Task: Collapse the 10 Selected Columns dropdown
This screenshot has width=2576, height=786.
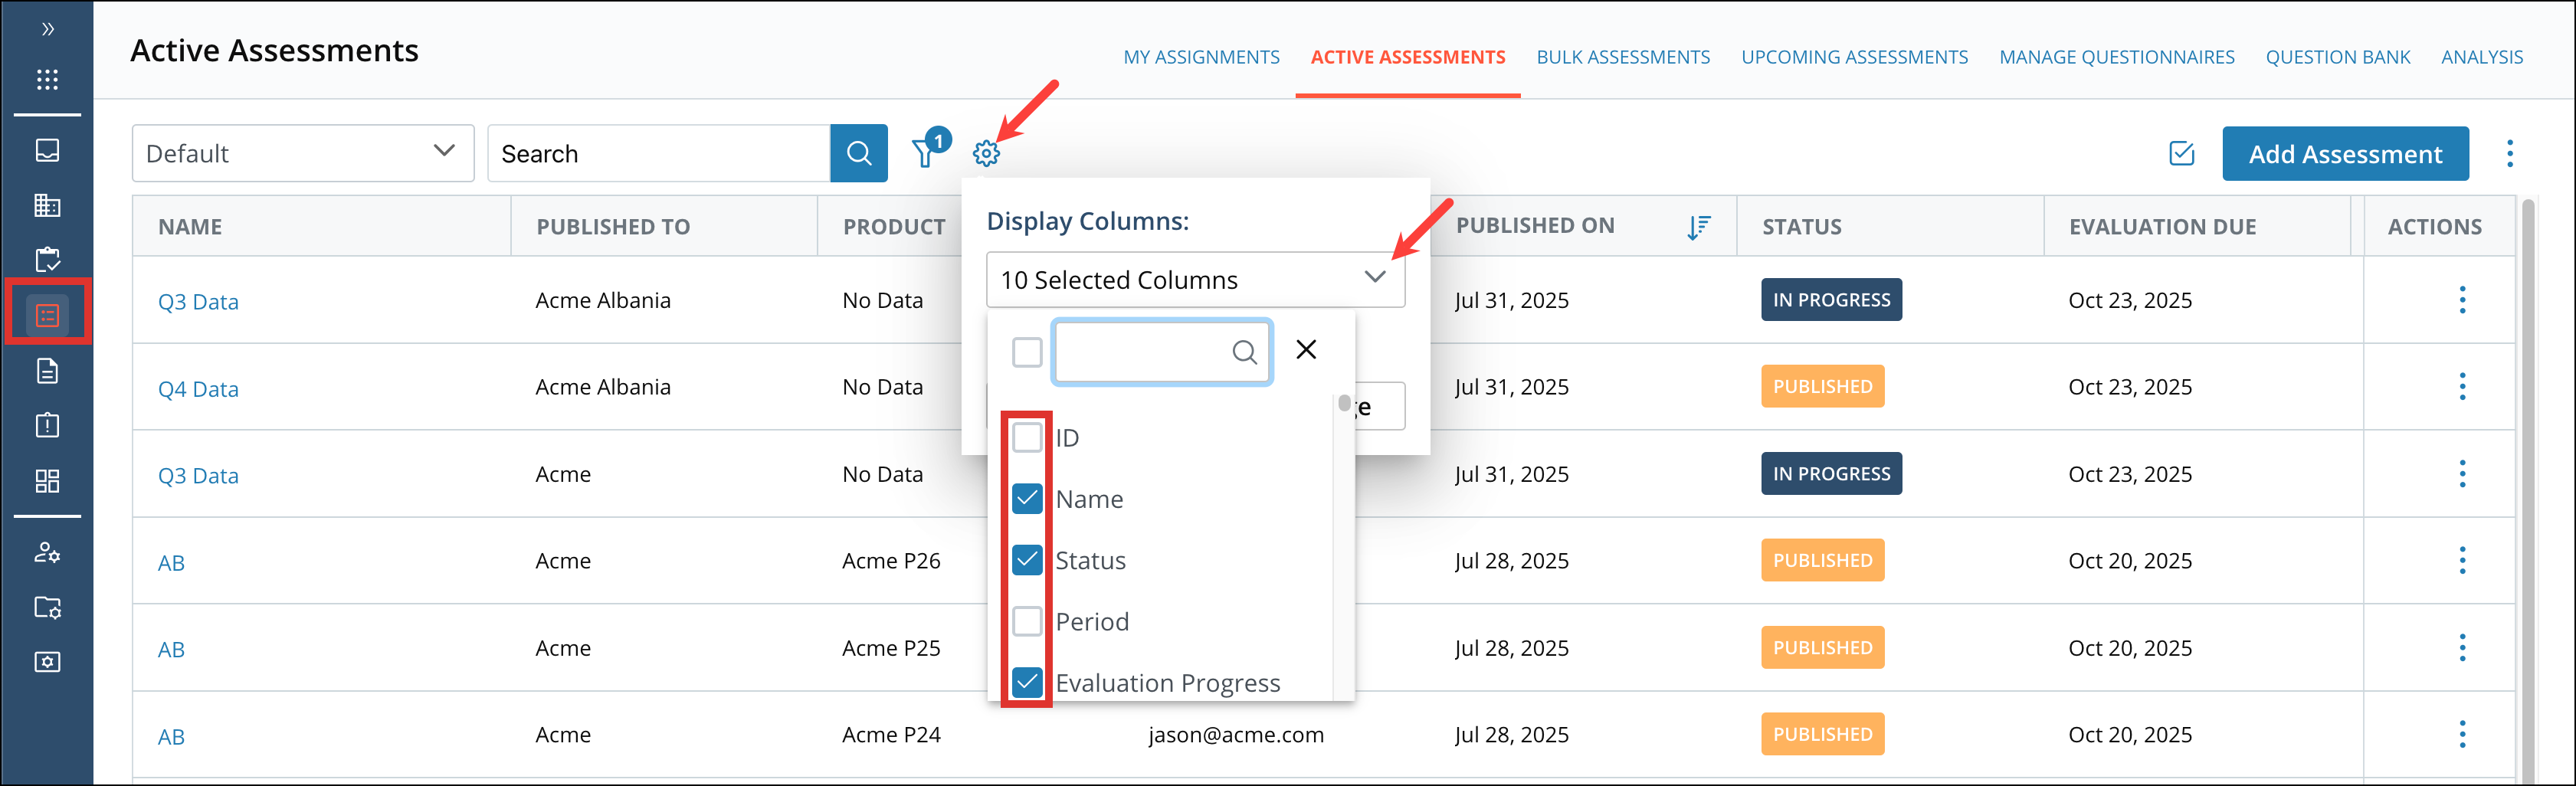Action: [1375, 278]
